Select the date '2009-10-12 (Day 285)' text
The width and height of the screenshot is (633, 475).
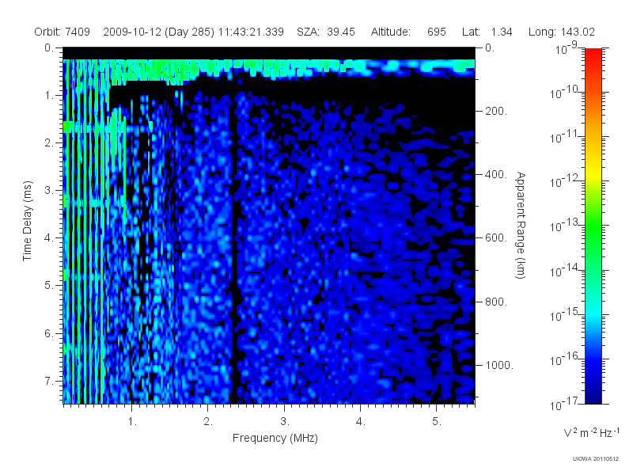pyautogui.click(x=159, y=32)
